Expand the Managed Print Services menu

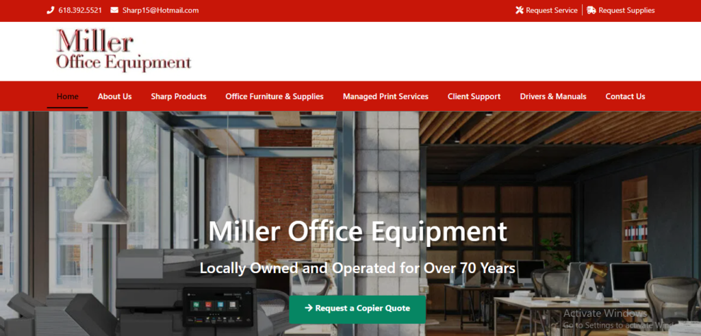385,96
